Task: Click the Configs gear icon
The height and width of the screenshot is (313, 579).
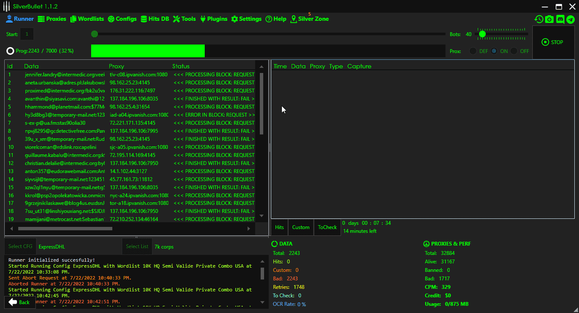Action: click(x=111, y=19)
